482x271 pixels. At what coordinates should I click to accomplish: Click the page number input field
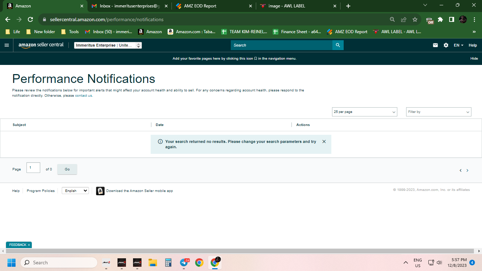[x=33, y=168]
